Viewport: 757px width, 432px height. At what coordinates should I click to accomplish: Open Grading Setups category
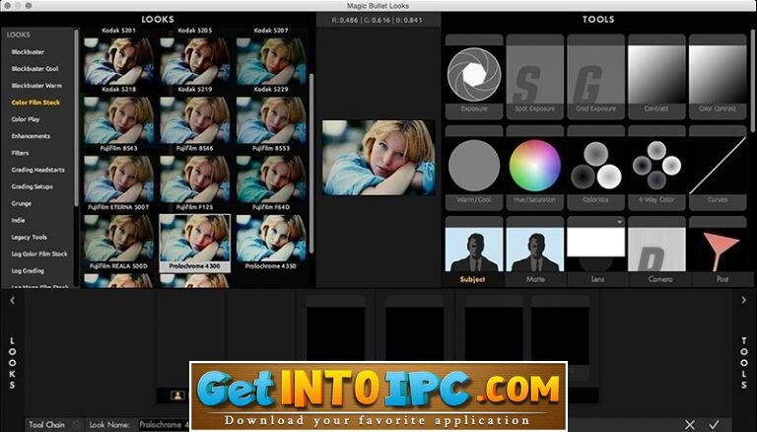[x=33, y=186]
